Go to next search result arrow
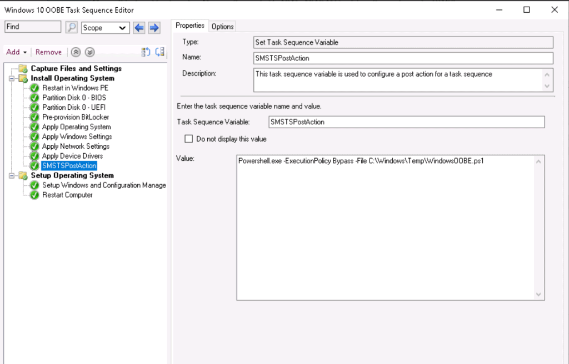 tap(154, 28)
